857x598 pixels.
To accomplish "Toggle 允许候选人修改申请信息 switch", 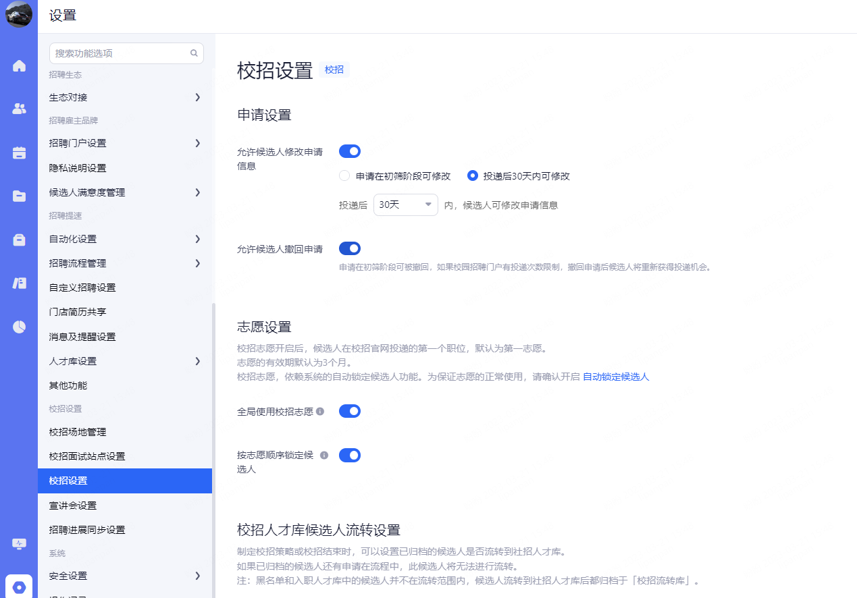I will (349, 151).
